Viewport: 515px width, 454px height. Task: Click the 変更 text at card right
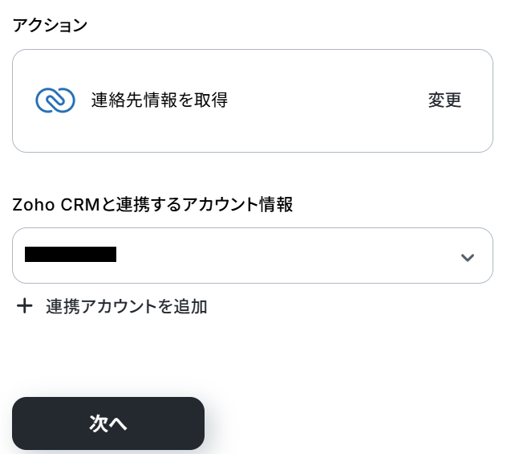[x=444, y=100]
